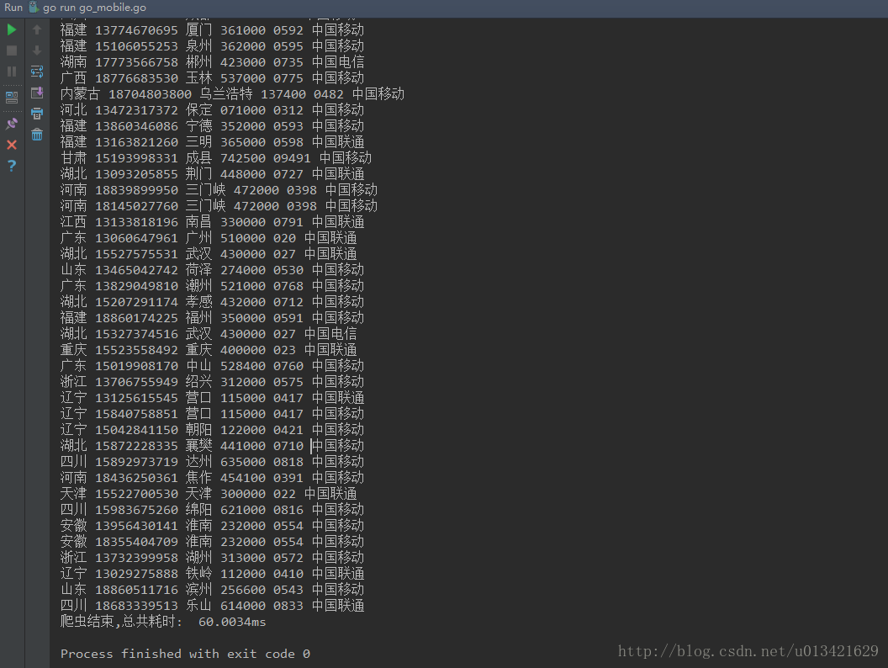Click line with number 15527575531
Viewport: 888px width, 668px height.
pos(209,254)
